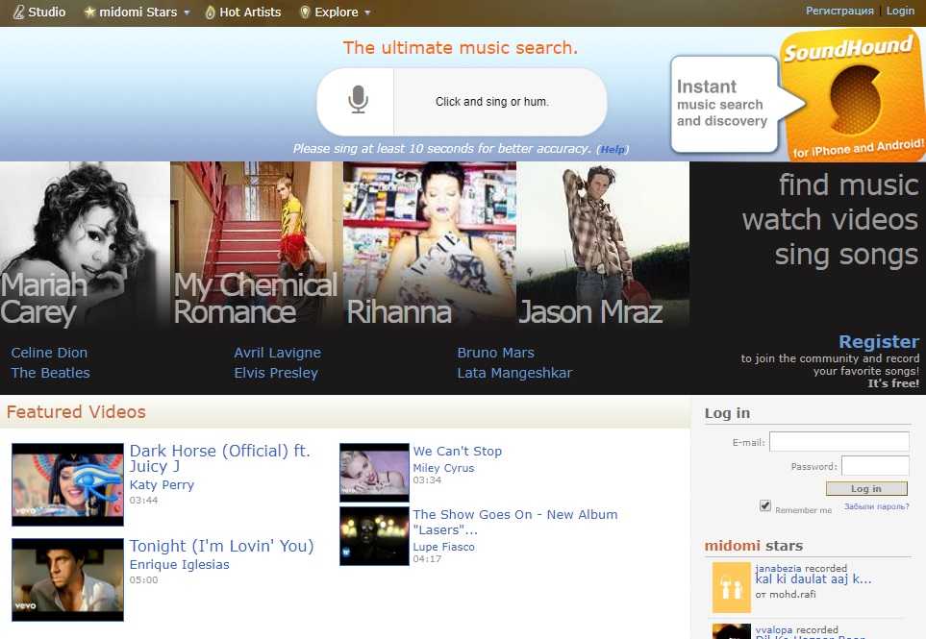
Task: Click the microphone icon to start singing
Action: [x=358, y=101]
